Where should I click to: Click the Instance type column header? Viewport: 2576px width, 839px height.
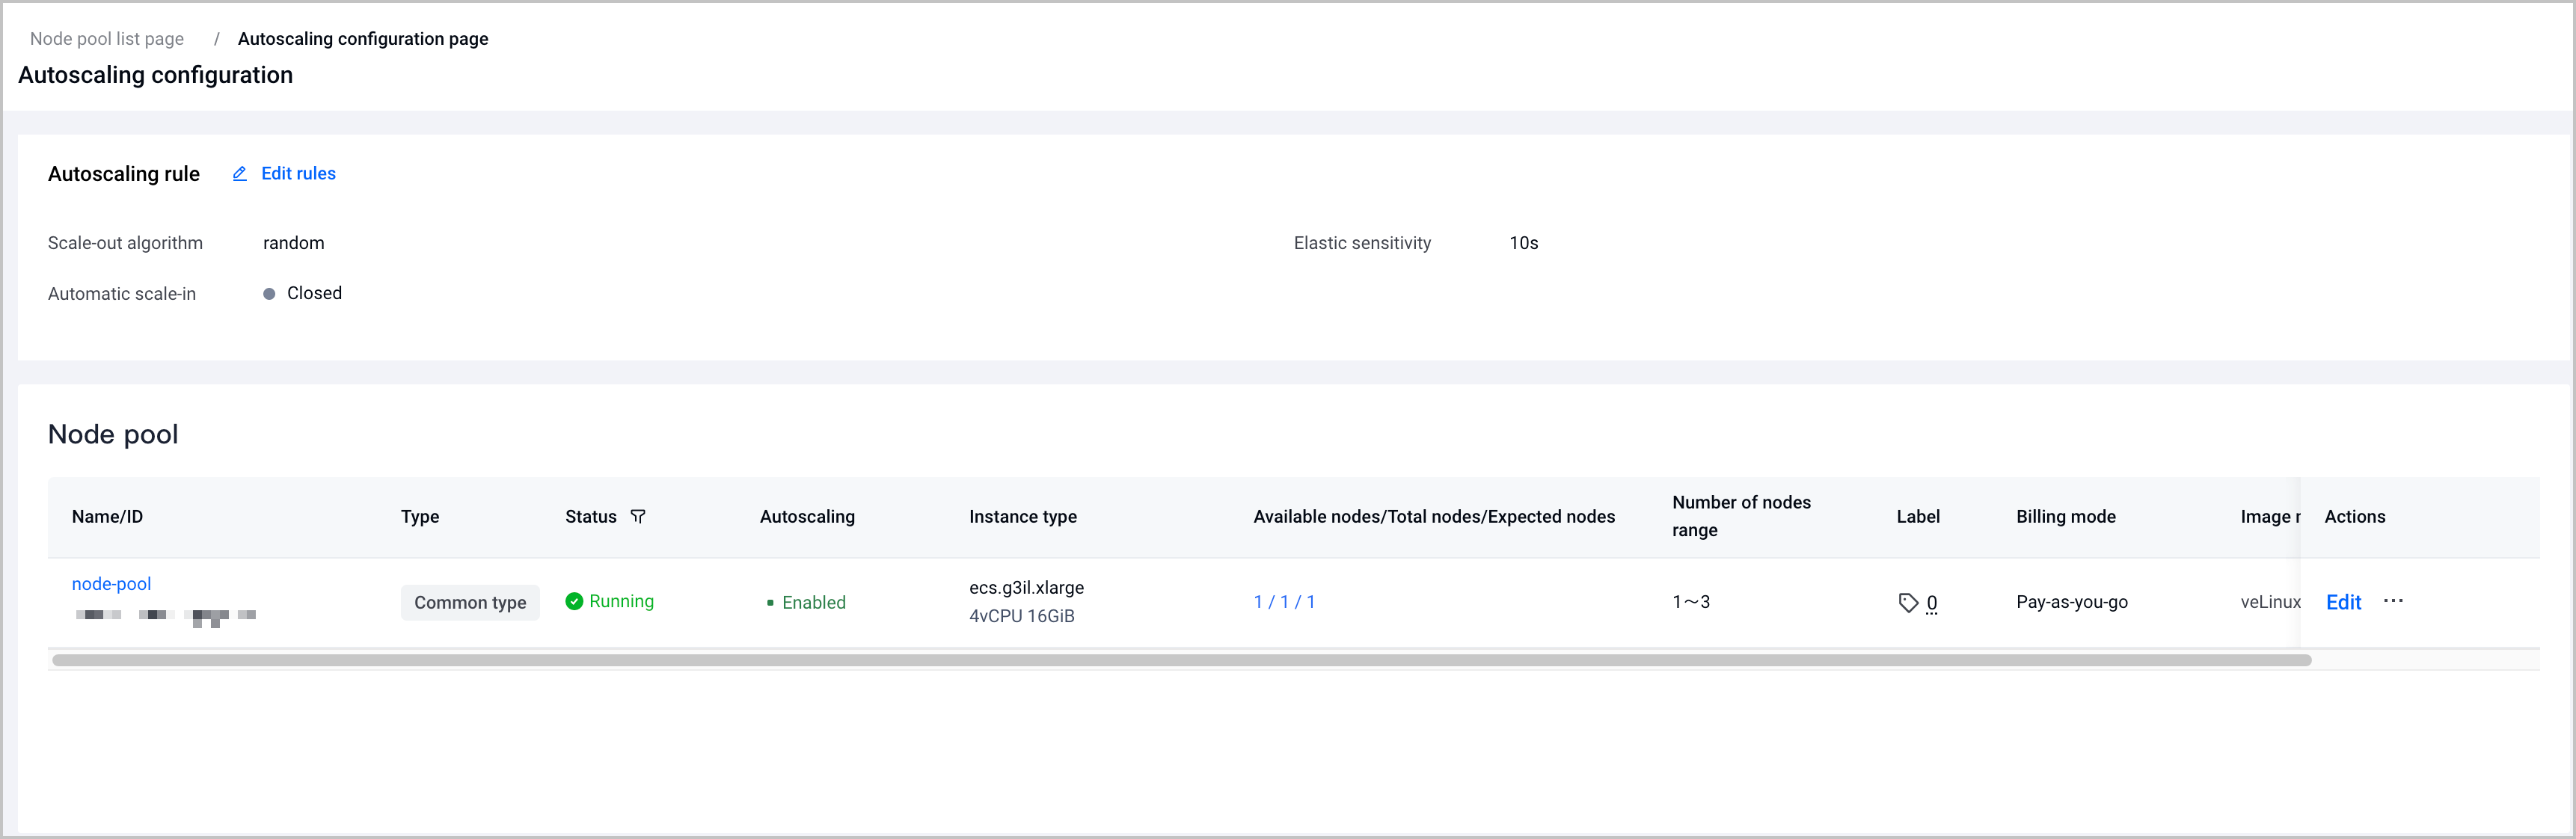pos(1023,517)
